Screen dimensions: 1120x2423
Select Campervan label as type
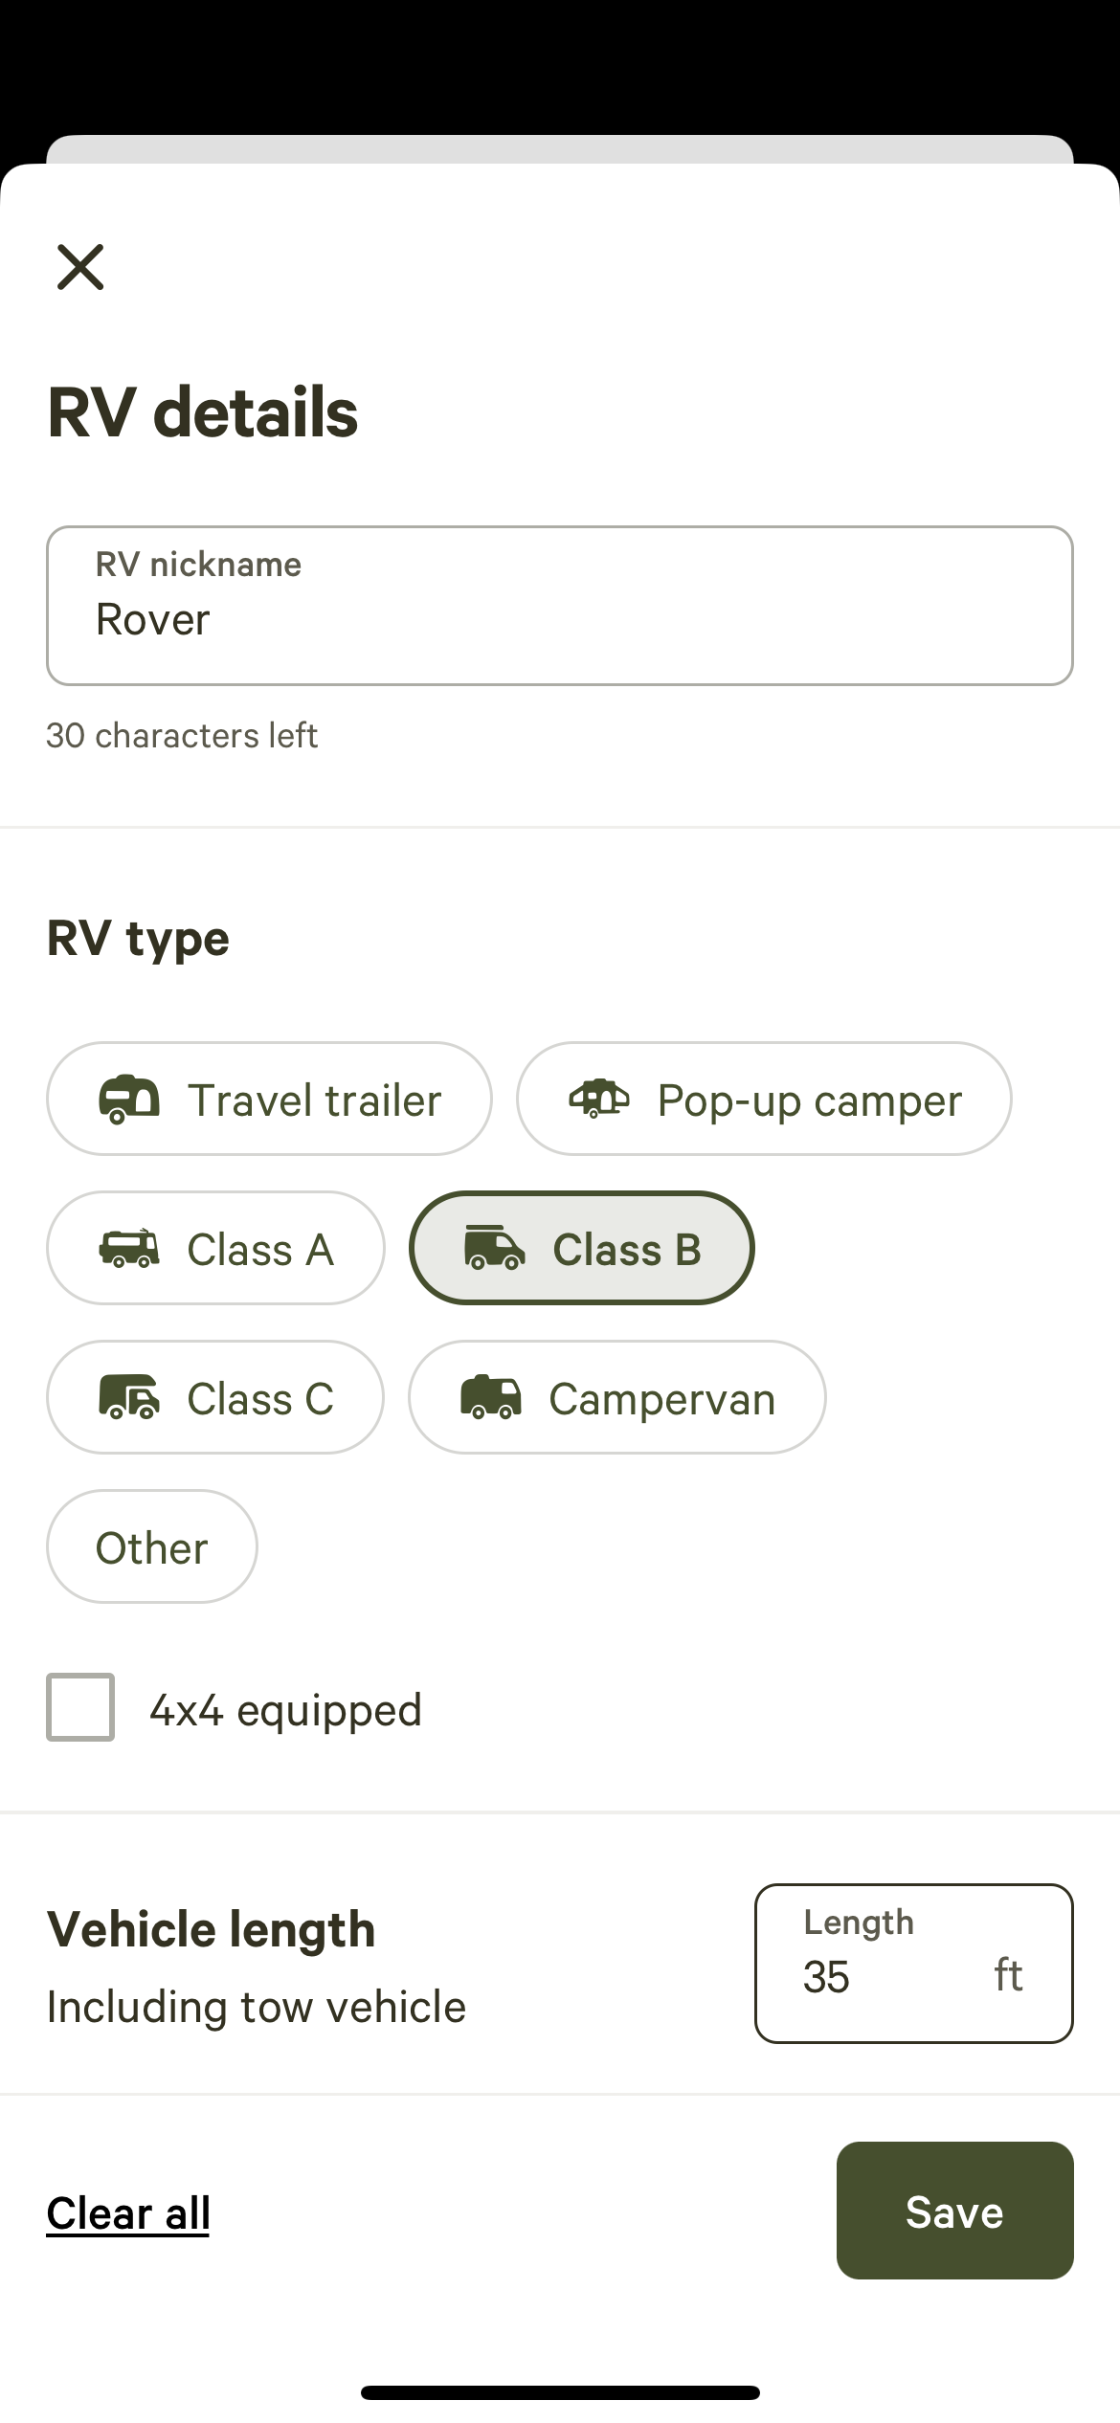[x=661, y=1400]
